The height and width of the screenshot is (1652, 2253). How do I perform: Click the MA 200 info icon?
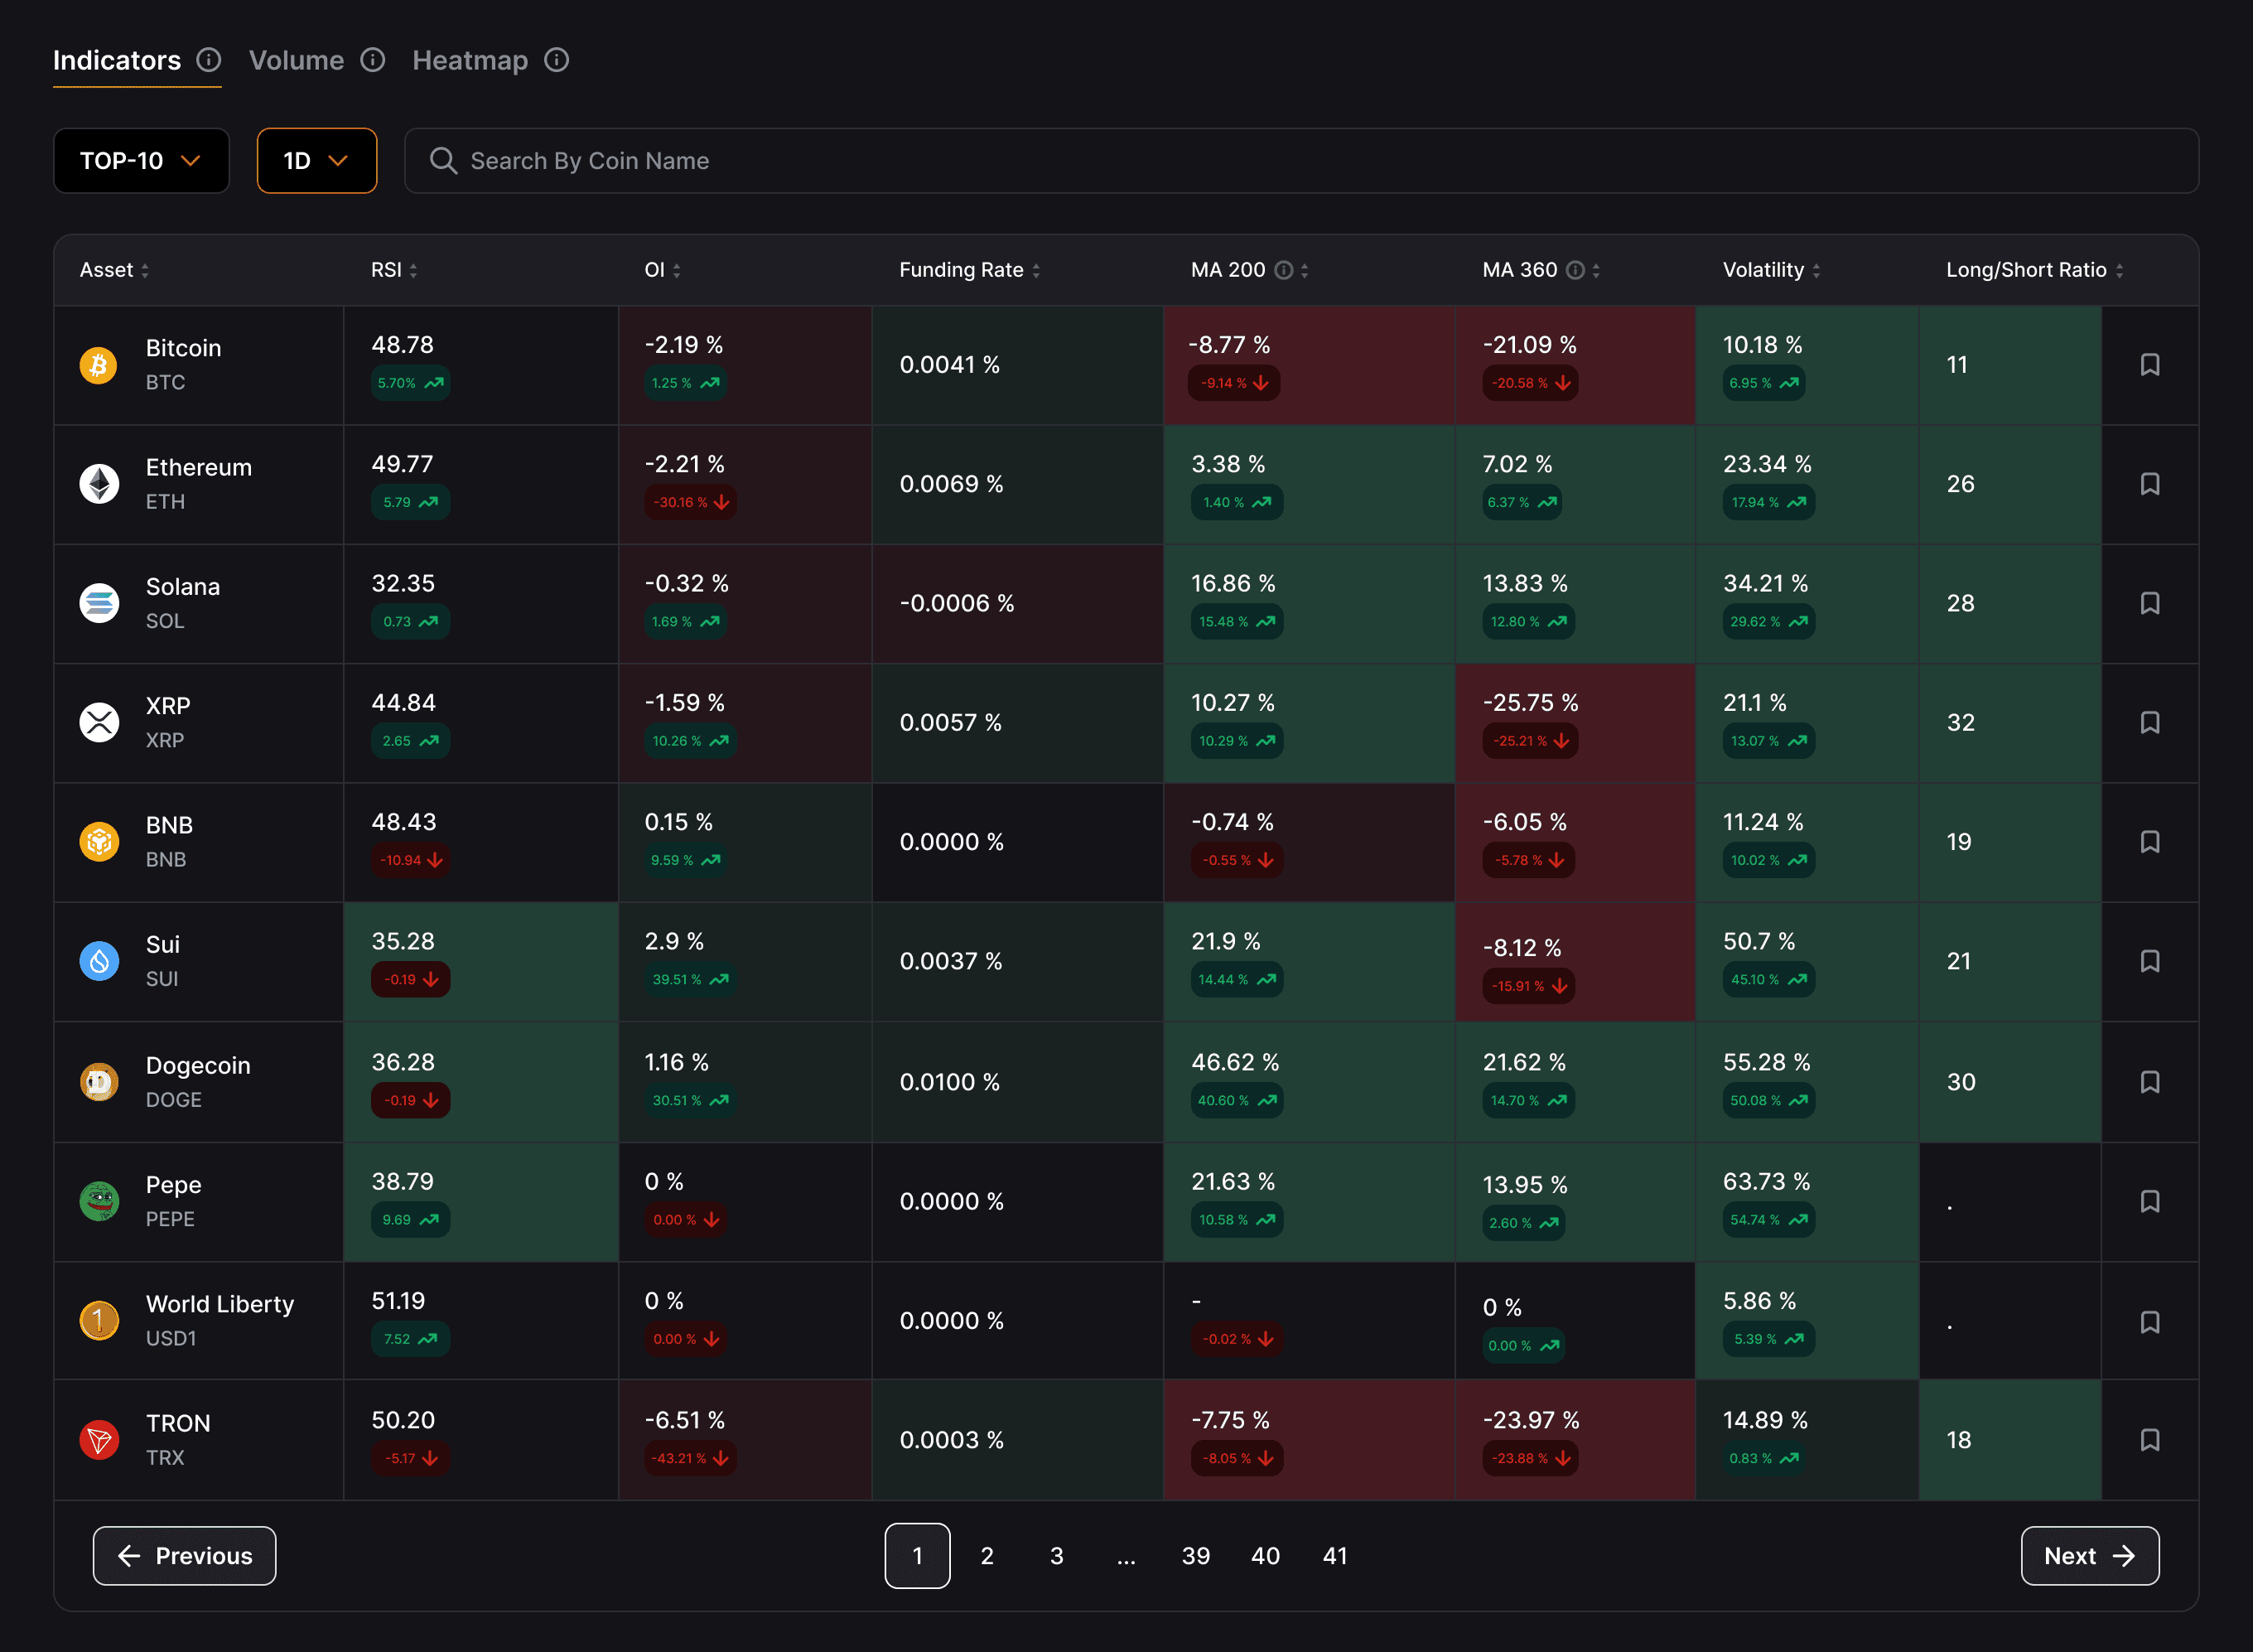pyautogui.click(x=1285, y=270)
